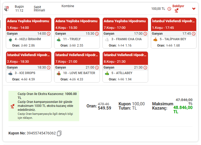Viewport: 201px width, 145px height.
Task: Click the odds 4.59 for ICE DROPS
Action: (32, 79)
